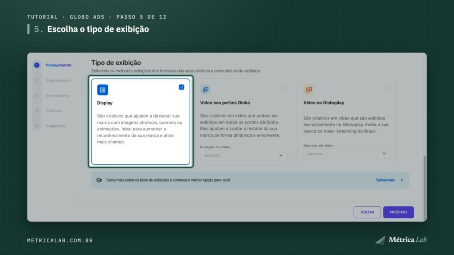454x255 pixels.
Task: Click the vertical scrollbar of the panel
Action: click(x=425, y=188)
